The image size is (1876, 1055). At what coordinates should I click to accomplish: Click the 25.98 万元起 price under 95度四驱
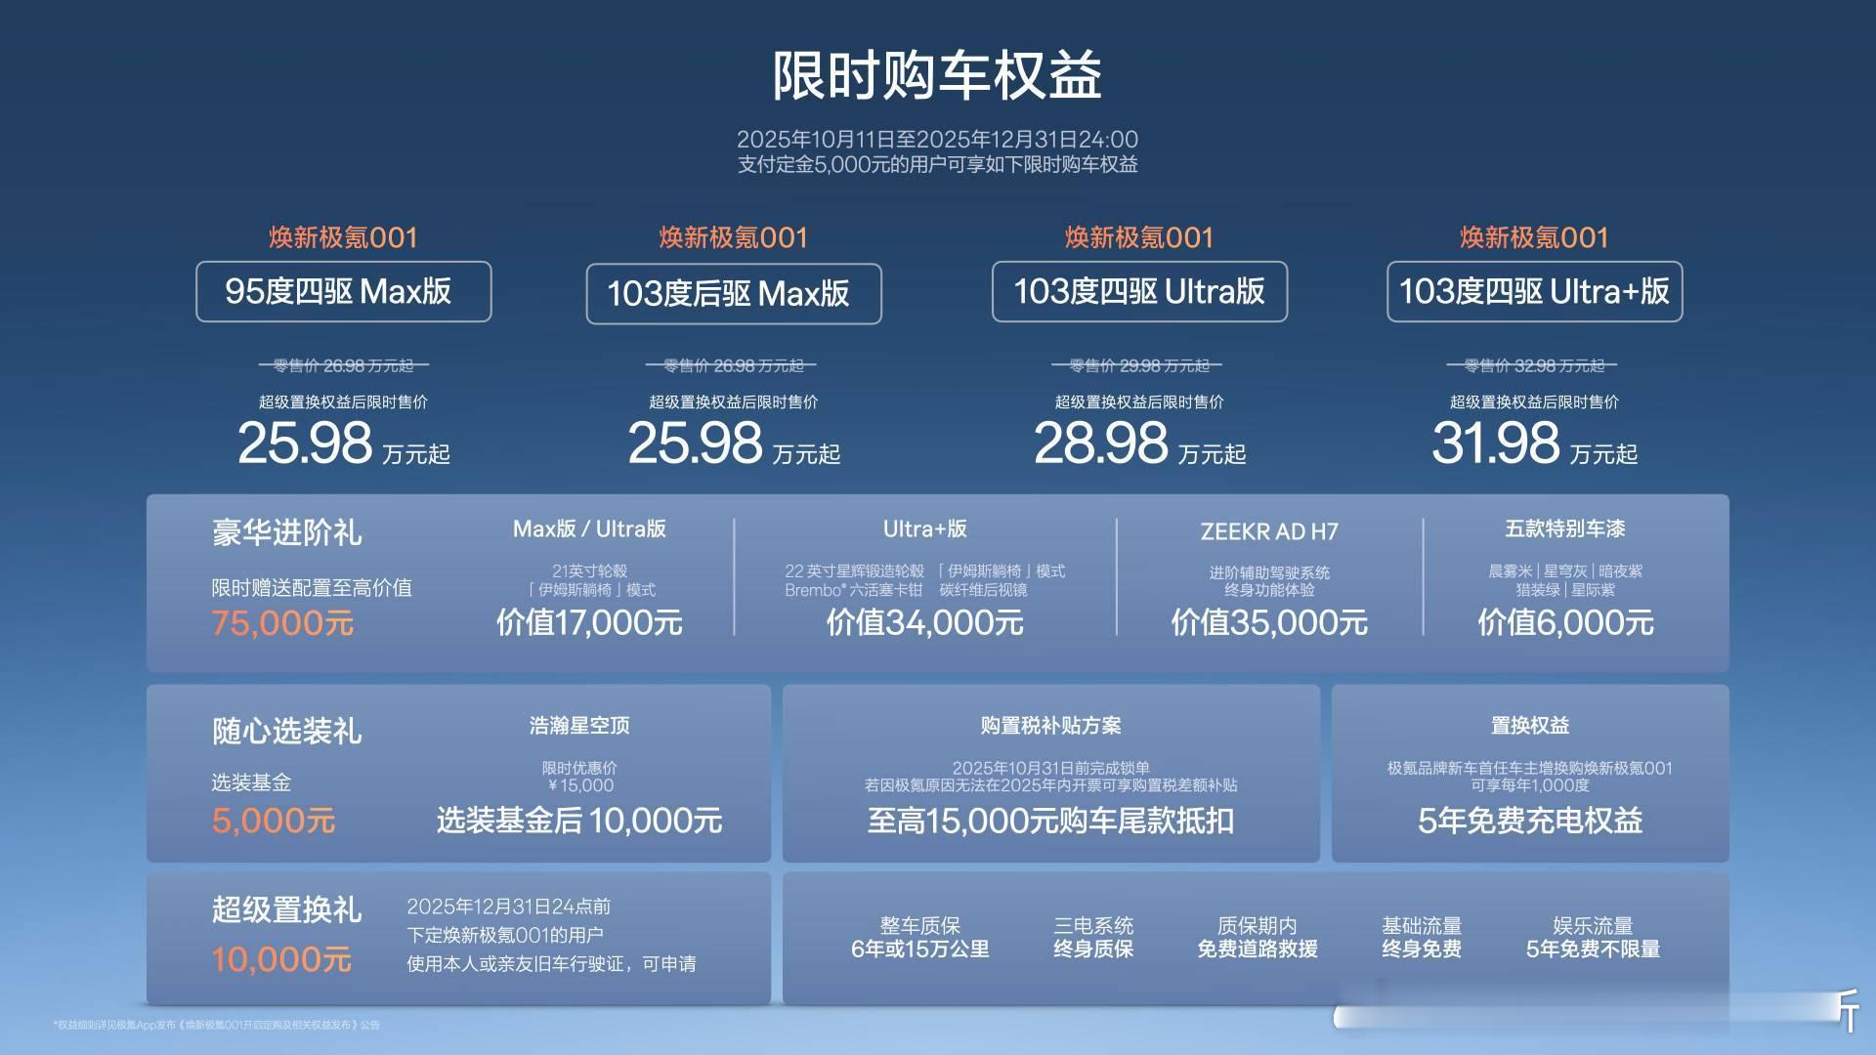click(x=343, y=444)
